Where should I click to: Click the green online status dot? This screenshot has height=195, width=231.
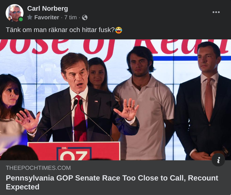[21, 19]
